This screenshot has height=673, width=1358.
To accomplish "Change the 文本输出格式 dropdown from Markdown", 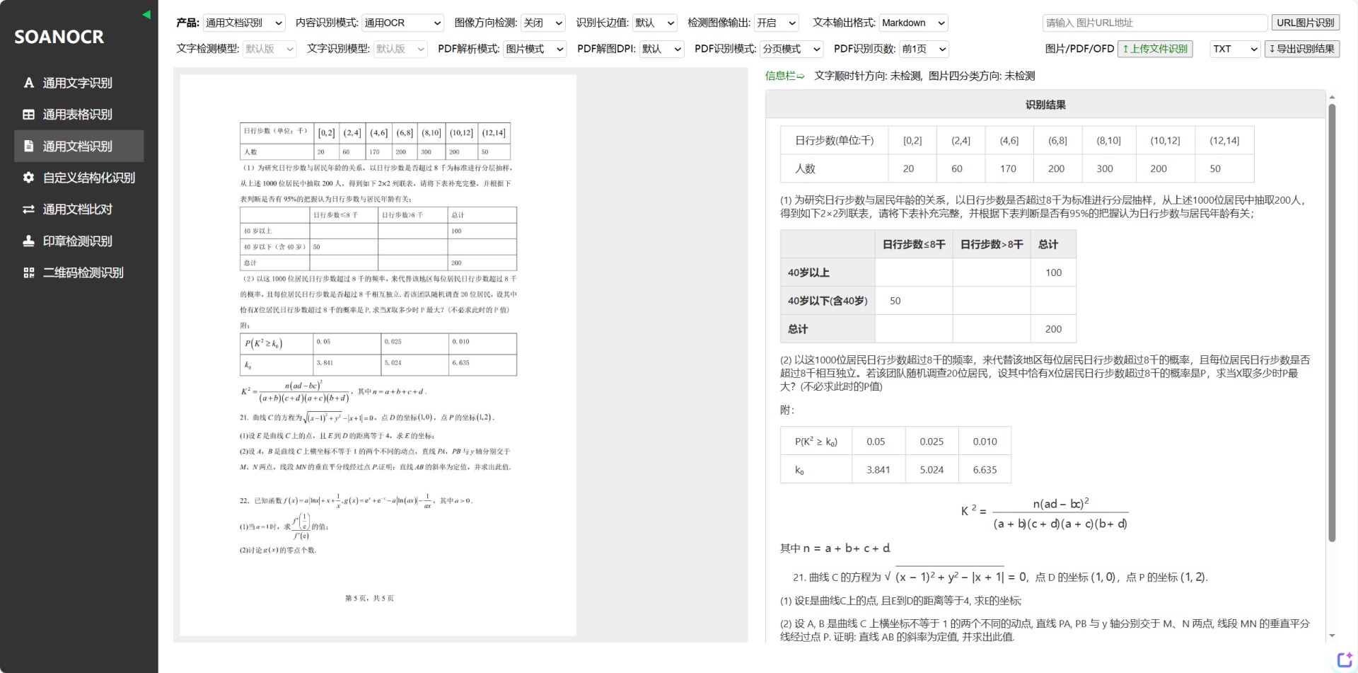I will (x=913, y=23).
